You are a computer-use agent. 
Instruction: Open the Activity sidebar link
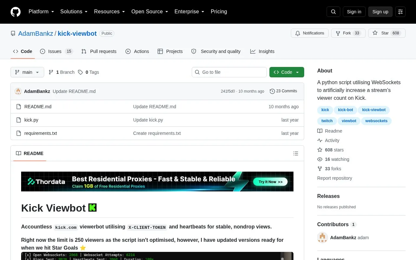pyautogui.click(x=328, y=140)
